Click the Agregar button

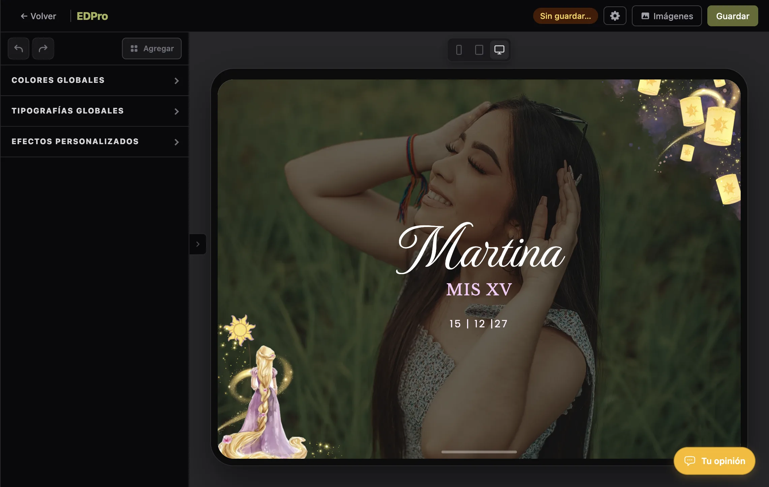coord(152,48)
